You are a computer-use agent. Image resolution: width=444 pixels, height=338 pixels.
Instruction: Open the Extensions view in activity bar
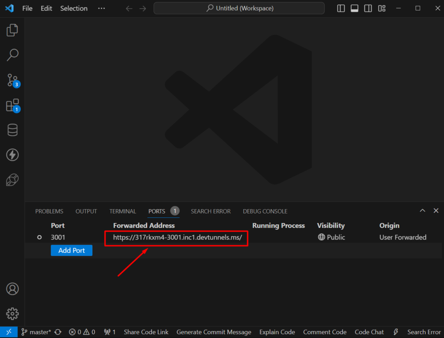coord(13,105)
